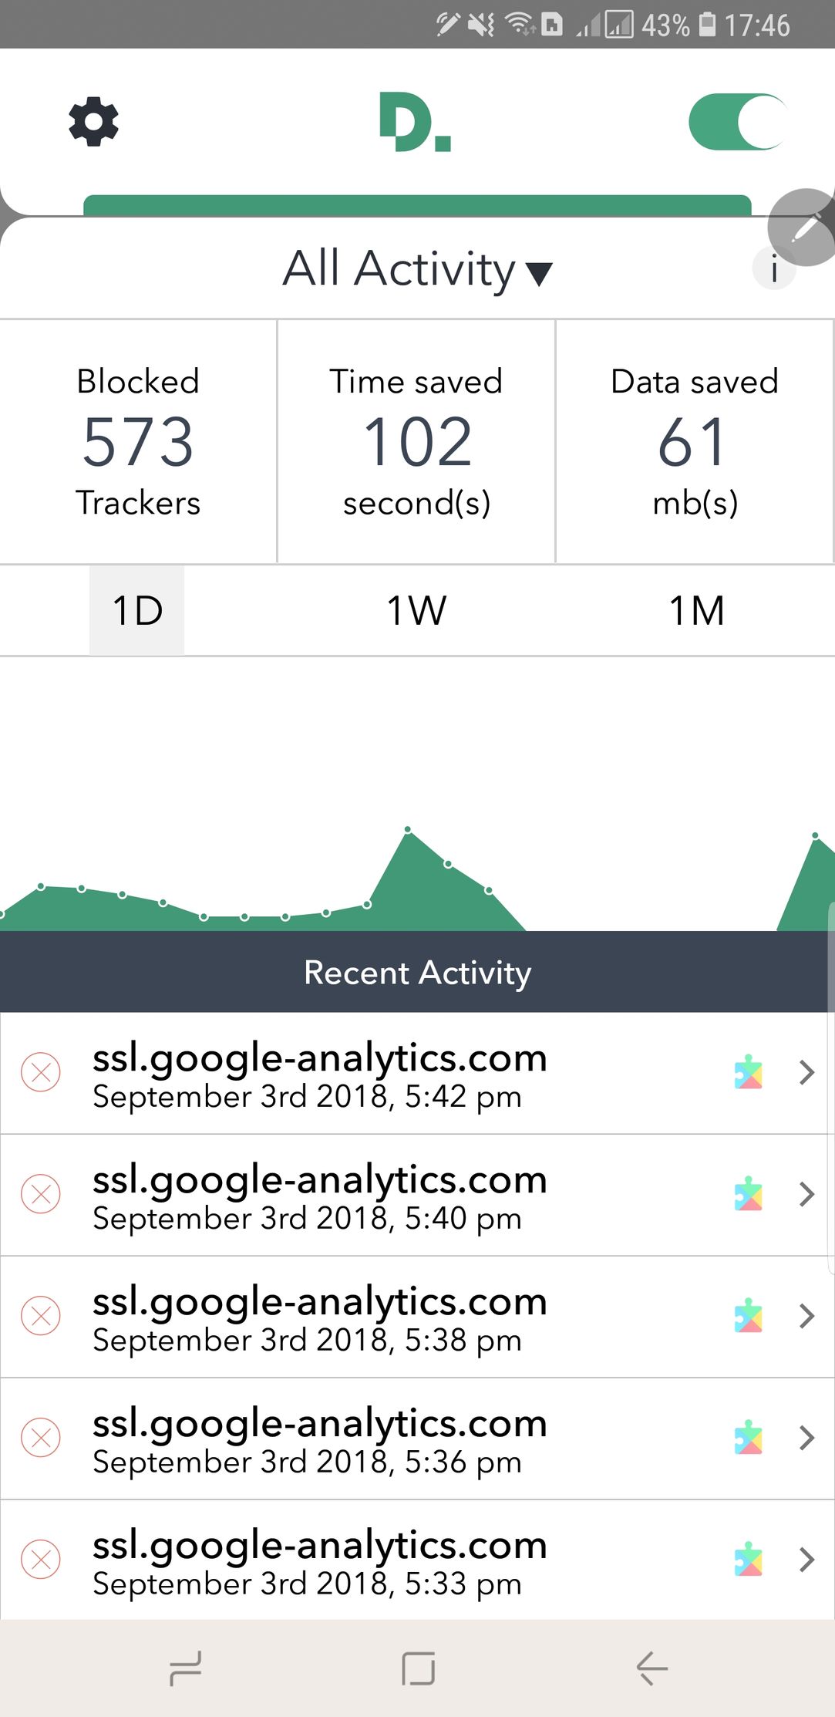This screenshot has height=1717, width=835.
Task: Tap the Blocked 573 Trackers stat
Action: point(138,441)
